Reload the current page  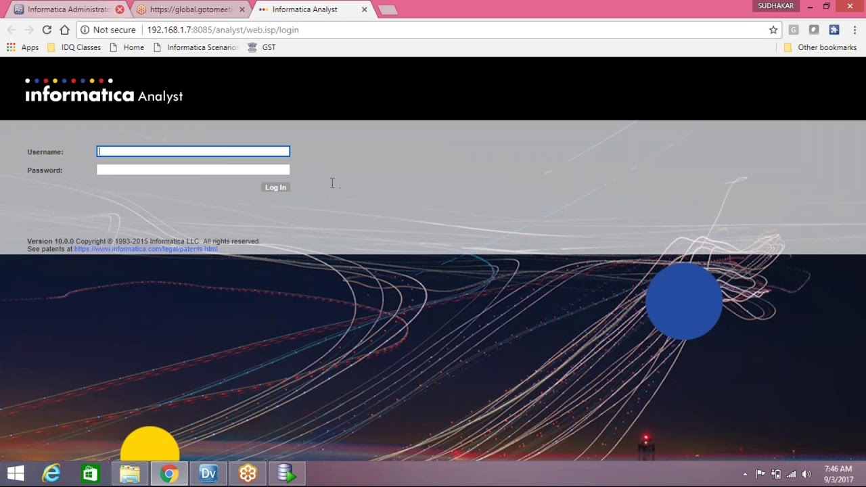[47, 30]
